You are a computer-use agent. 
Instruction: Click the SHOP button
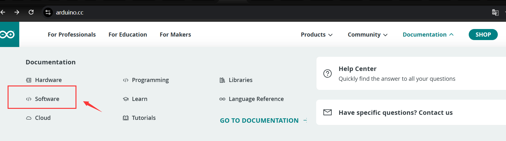coord(483,35)
